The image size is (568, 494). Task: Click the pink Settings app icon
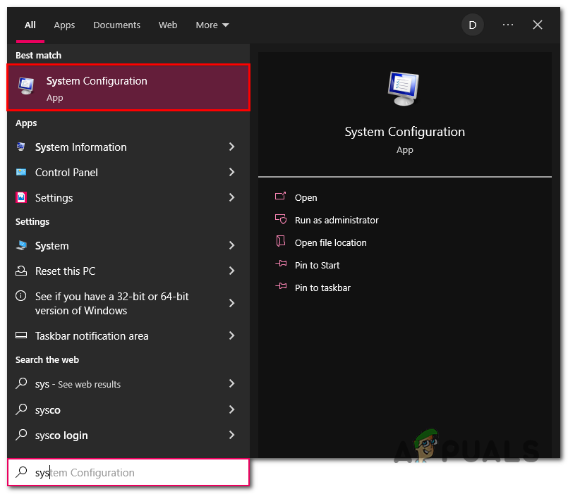21,198
